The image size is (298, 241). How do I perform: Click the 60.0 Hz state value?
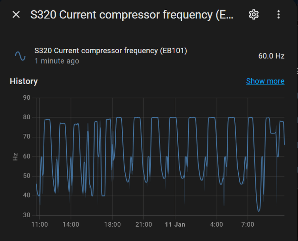[271, 56]
